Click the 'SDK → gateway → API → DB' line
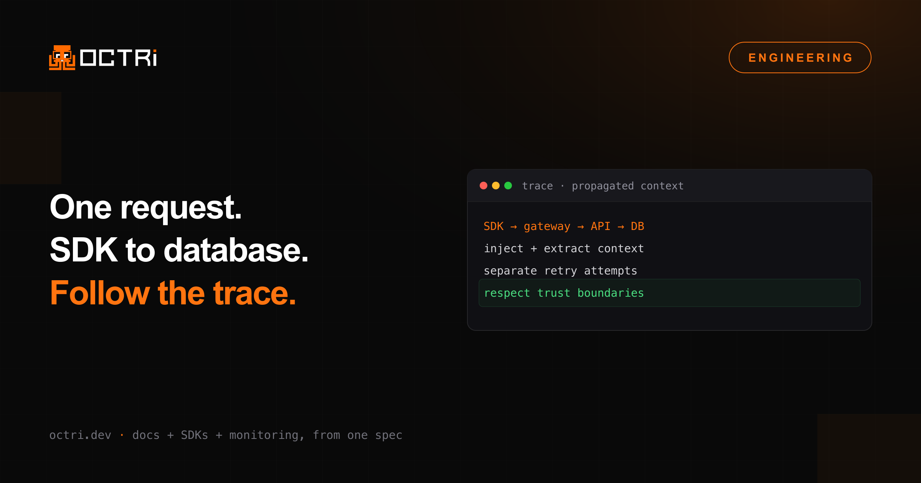Viewport: 921px width, 483px height. (x=564, y=226)
